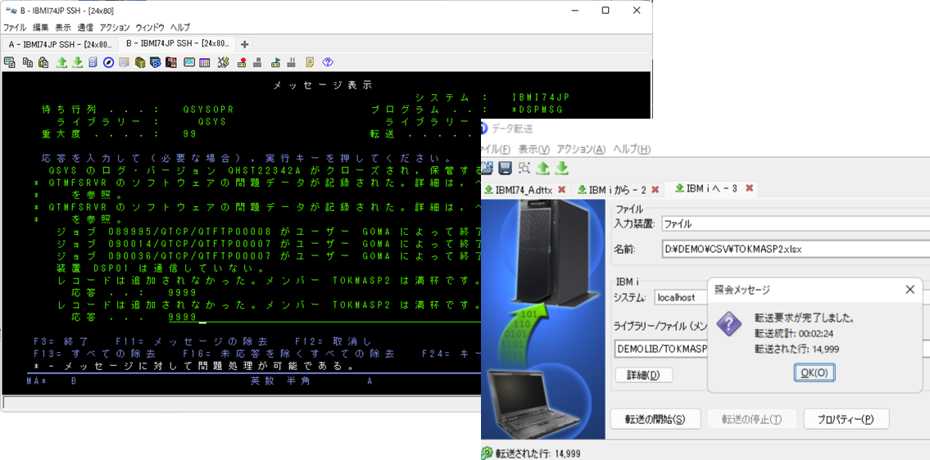Image resolution: width=930 pixels, height=460 pixels.
Task: Open the blue question mark help icon
Action: pyautogui.click(x=328, y=62)
